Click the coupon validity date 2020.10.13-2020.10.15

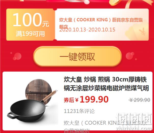(87, 30)
